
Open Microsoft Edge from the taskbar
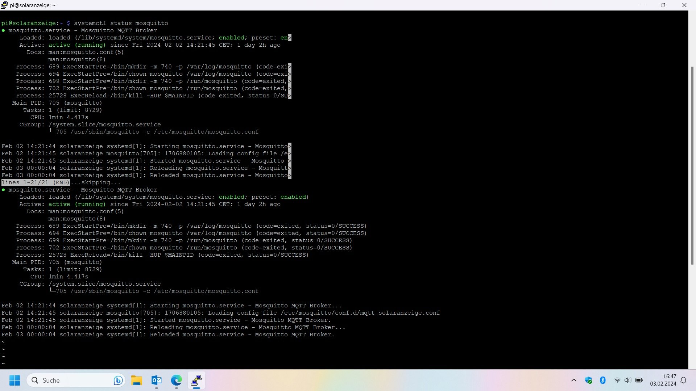point(177,380)
